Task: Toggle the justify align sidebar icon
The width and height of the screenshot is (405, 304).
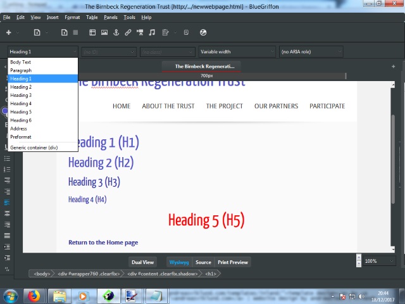Action: 7,236
